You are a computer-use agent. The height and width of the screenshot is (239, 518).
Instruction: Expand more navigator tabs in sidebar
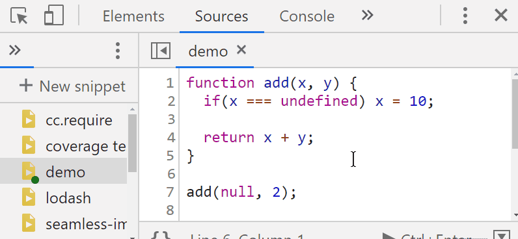[15, 51]
